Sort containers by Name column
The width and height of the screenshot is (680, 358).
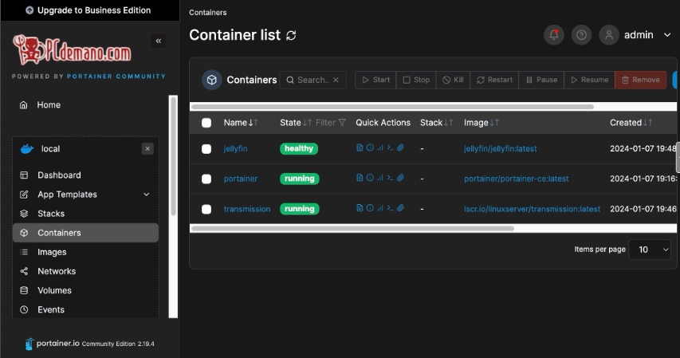241,123
